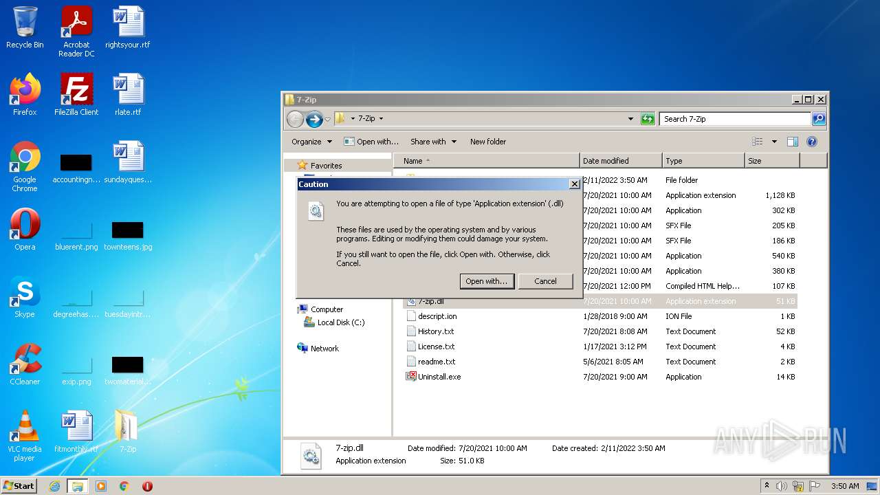Image resolution: width=880 pixels, height=495 pixels.
Task: Open FileZilla Client shortcut
Action: (76, 95)
